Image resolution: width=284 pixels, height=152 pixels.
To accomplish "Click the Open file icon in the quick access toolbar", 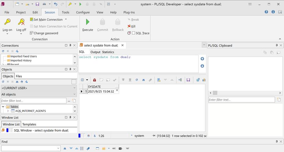I will click(27, 4).
